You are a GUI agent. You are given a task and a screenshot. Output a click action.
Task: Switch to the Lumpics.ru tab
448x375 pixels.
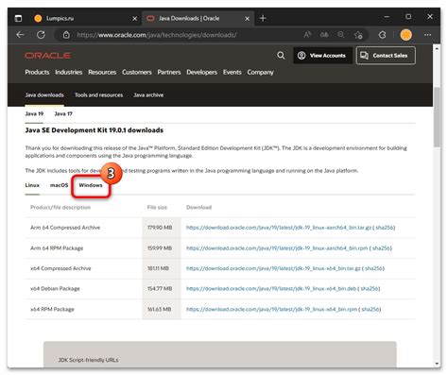pyautogui.click(x=85, y=19)
